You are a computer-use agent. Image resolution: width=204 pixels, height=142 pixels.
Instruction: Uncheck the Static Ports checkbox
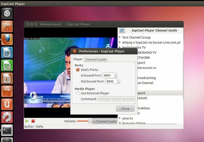(78, 70)
